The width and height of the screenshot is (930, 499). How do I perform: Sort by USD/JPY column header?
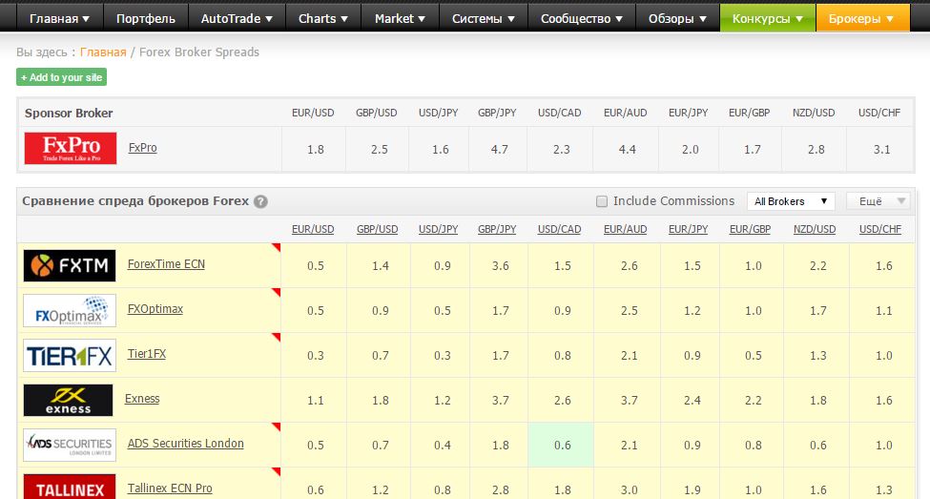(x=439, y=230)
